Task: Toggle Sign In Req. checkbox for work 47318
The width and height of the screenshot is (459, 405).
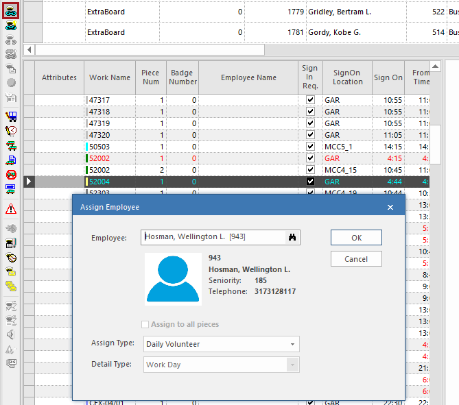Action: click(x=310, y=112)
